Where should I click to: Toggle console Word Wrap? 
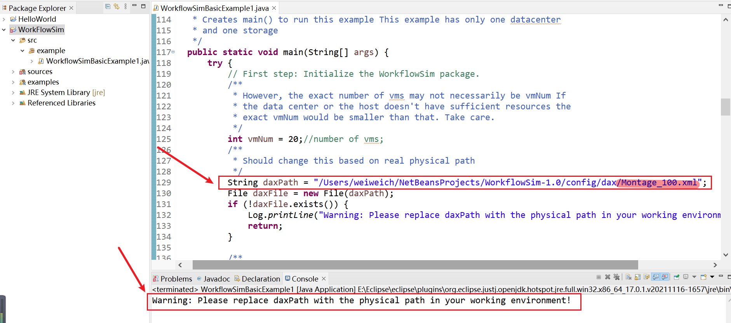(x=646, y=277)
